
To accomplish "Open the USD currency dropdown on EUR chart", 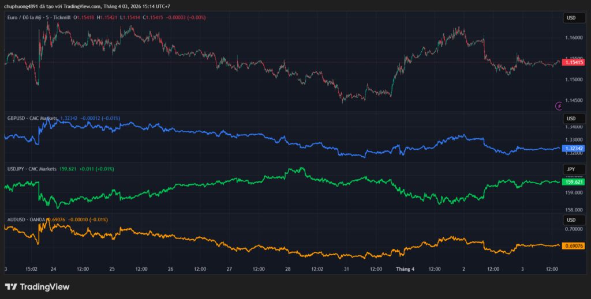I will (571, 18).
